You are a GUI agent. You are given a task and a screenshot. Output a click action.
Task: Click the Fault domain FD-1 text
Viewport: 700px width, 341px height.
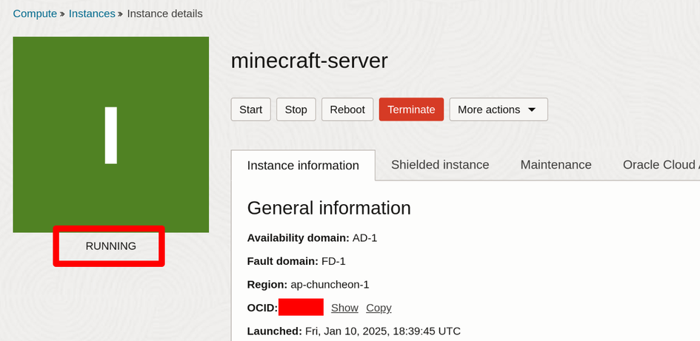point(296,261)
